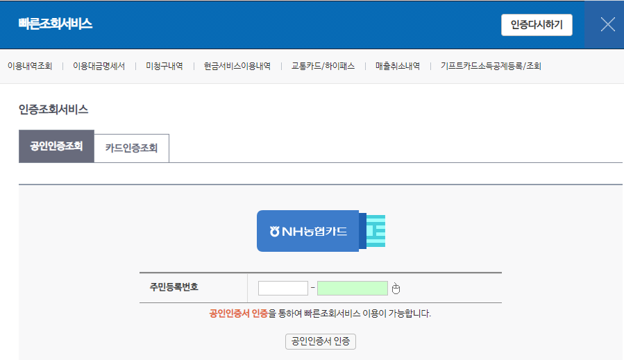Screen dimensions: 624x360
Task: Select 현금서비스이용내역 menu item
Action: pos(237,66)
